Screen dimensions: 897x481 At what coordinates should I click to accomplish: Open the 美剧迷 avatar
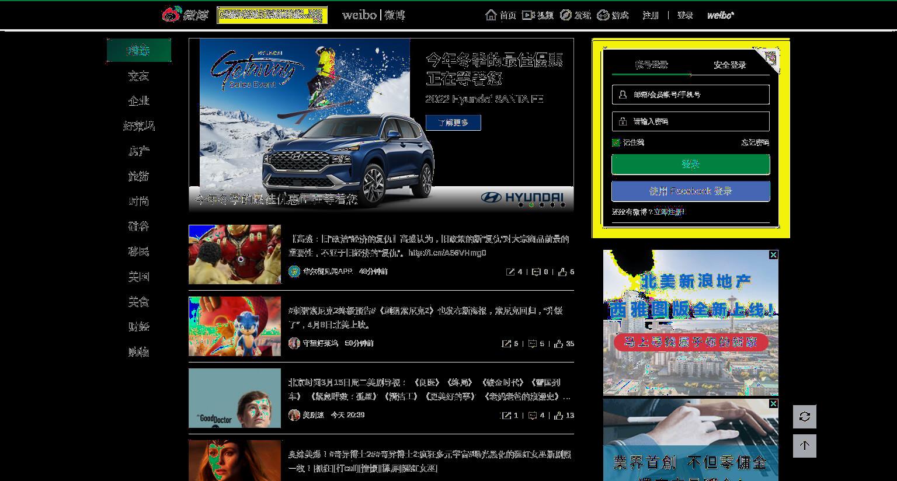pos(294,415)
